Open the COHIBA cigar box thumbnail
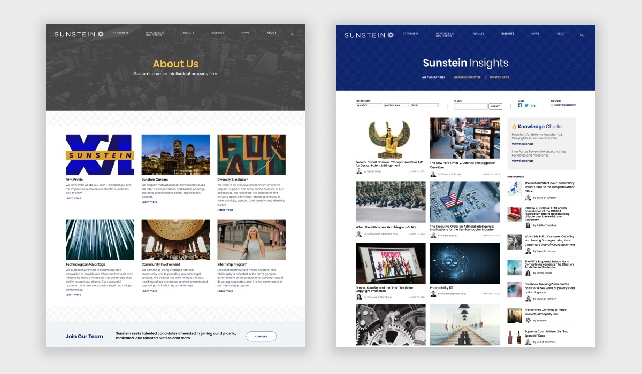 pos(515,214)
